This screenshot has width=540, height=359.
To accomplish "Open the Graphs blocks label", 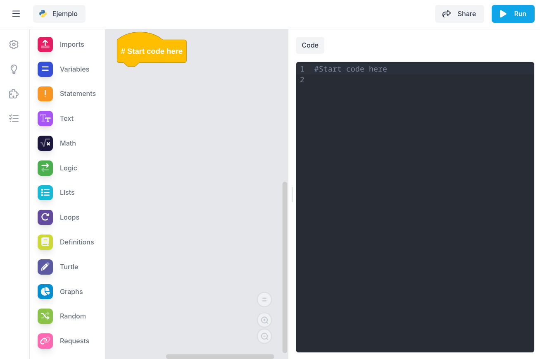I will (x=71, y=292).
